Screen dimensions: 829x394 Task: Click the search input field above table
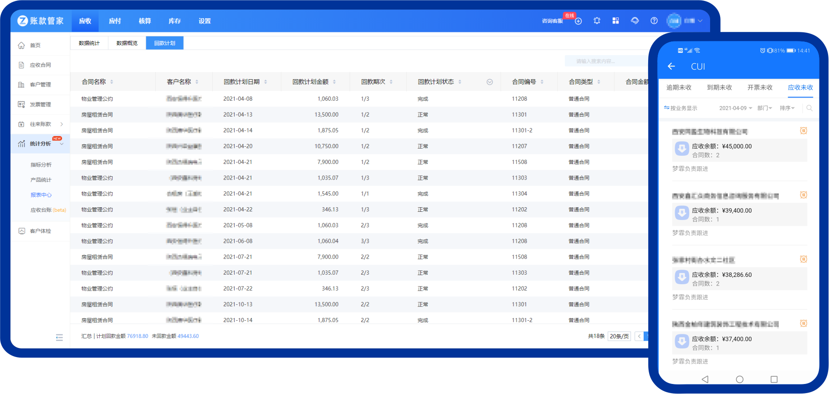pos(606,61)
